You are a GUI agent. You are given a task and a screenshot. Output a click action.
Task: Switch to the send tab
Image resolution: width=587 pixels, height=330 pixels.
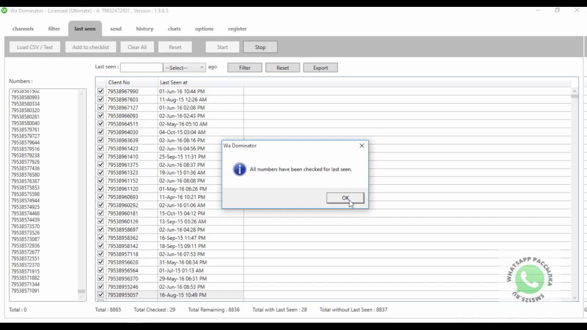pyautogui.click(x=116, y=28)
